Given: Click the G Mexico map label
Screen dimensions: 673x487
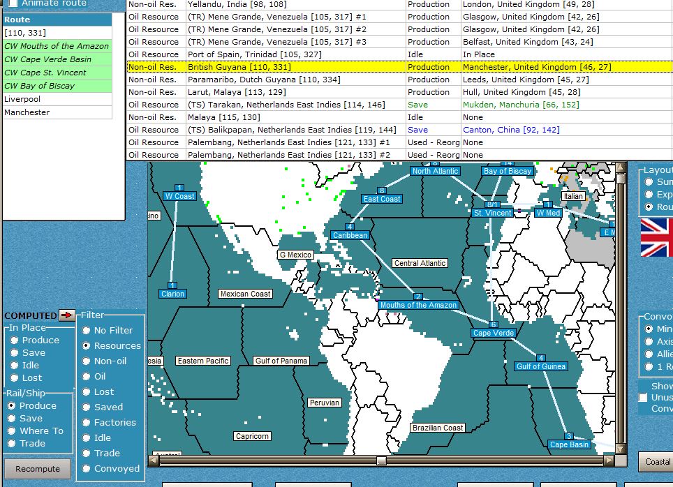Looking at the screenshot, I should point(295,255).
